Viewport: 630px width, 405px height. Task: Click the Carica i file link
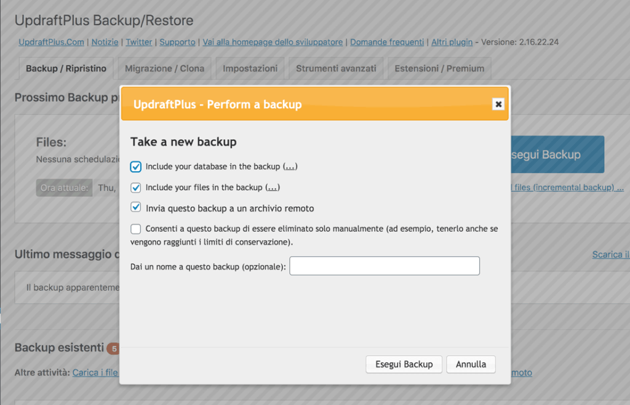coord(95,372)
